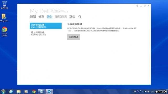The height and width of the screenshot is (94, 168).
Task: Click the round blue tray icon
Action: (138, 91)
